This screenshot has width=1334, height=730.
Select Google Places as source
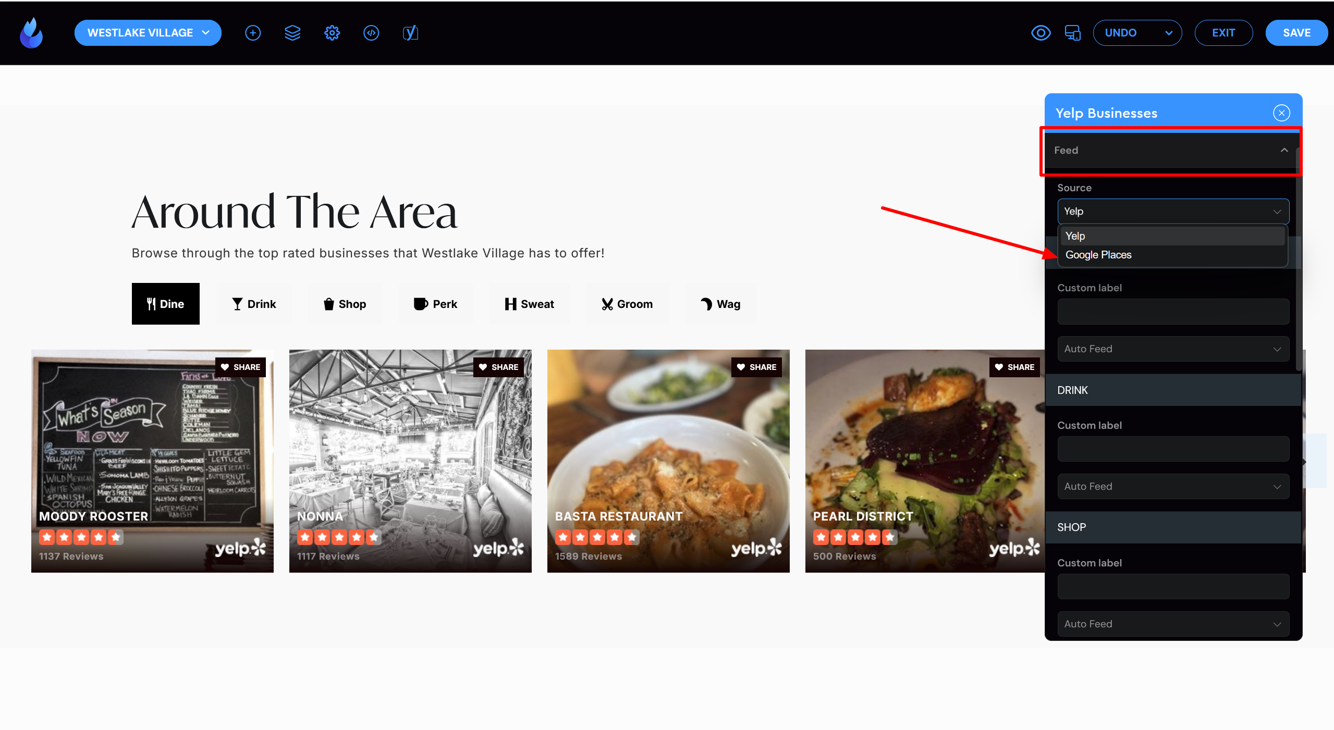click(1173, 255)
